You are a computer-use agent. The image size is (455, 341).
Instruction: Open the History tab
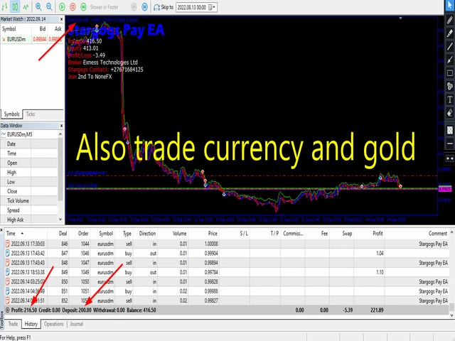click(31, 323)
